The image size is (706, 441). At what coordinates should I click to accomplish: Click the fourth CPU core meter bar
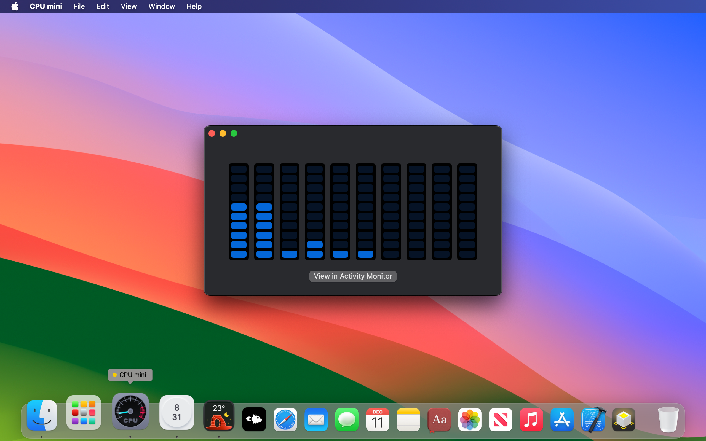point(315,211)
